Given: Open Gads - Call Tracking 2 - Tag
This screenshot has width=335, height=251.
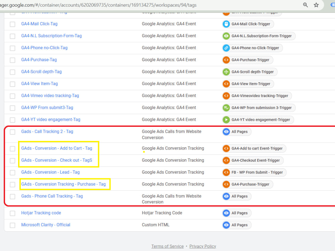Looking at the screenshot, I should 47,131.
